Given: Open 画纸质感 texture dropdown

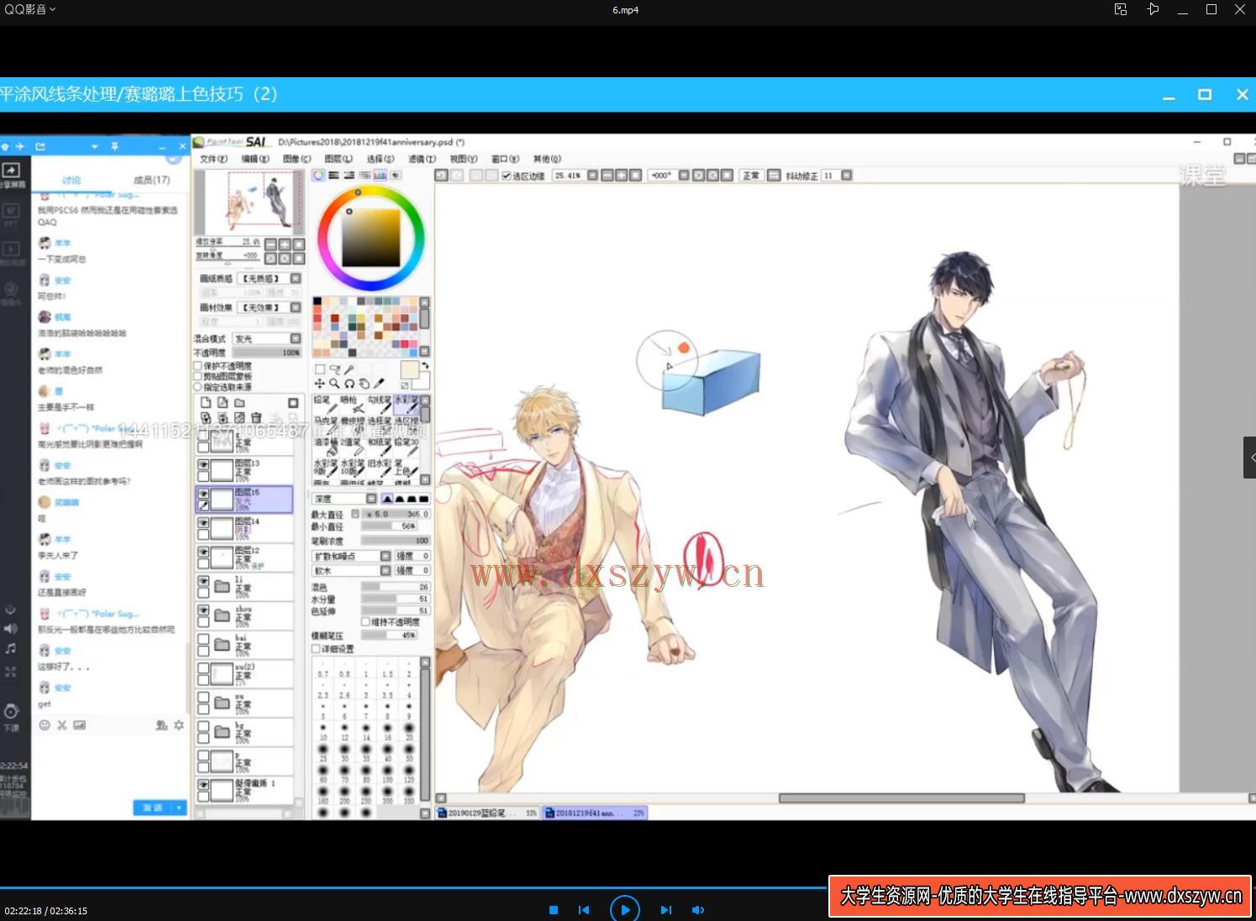Looking at the screenshot, I should 296,278.
